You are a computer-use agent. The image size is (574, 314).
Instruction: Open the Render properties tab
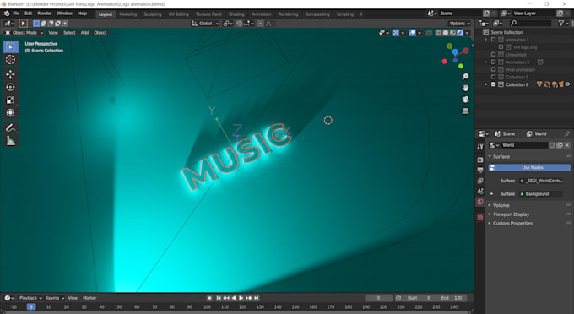pos(480,160)
